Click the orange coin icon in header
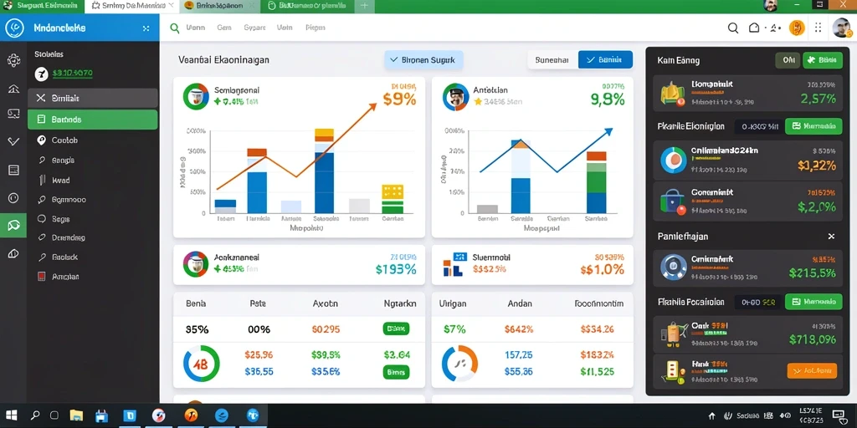857x428 pixels. 797,28
